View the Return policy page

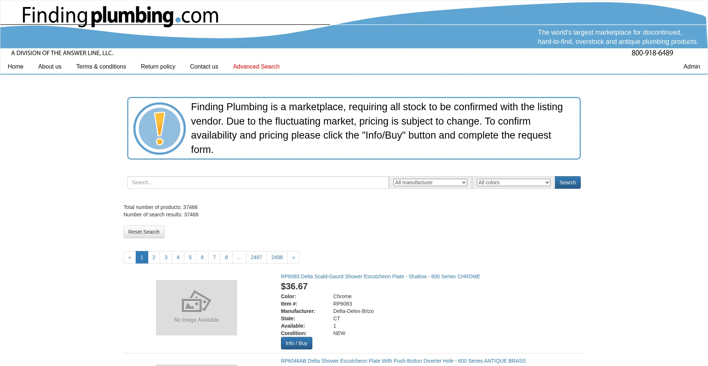click(x=158, y=66)
